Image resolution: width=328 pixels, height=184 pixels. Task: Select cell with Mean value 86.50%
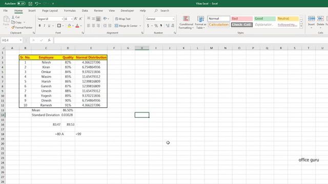pos(68,110)
